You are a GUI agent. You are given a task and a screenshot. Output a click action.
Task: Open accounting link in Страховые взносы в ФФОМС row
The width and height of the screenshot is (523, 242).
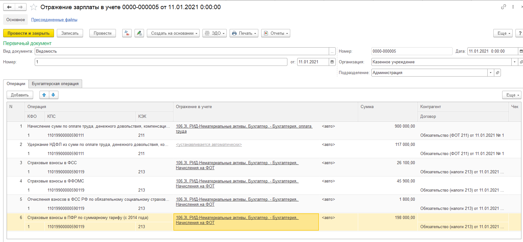237,183
